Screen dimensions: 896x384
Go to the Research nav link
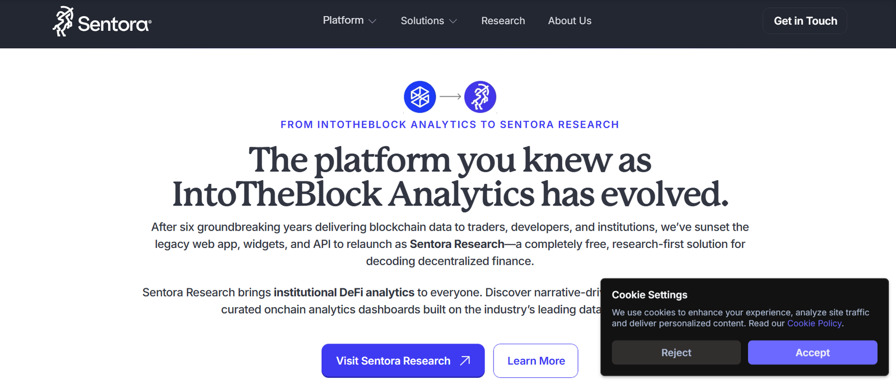click(503, 21)
